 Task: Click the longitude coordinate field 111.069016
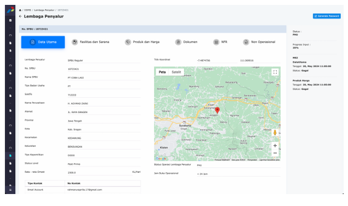tap(260, 60)
